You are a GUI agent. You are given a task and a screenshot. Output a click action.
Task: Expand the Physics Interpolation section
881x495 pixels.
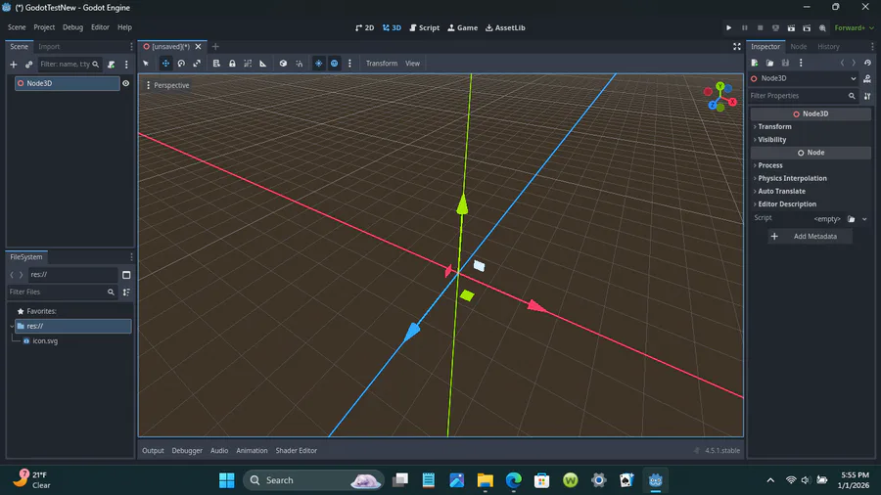[x=811, y=178]
